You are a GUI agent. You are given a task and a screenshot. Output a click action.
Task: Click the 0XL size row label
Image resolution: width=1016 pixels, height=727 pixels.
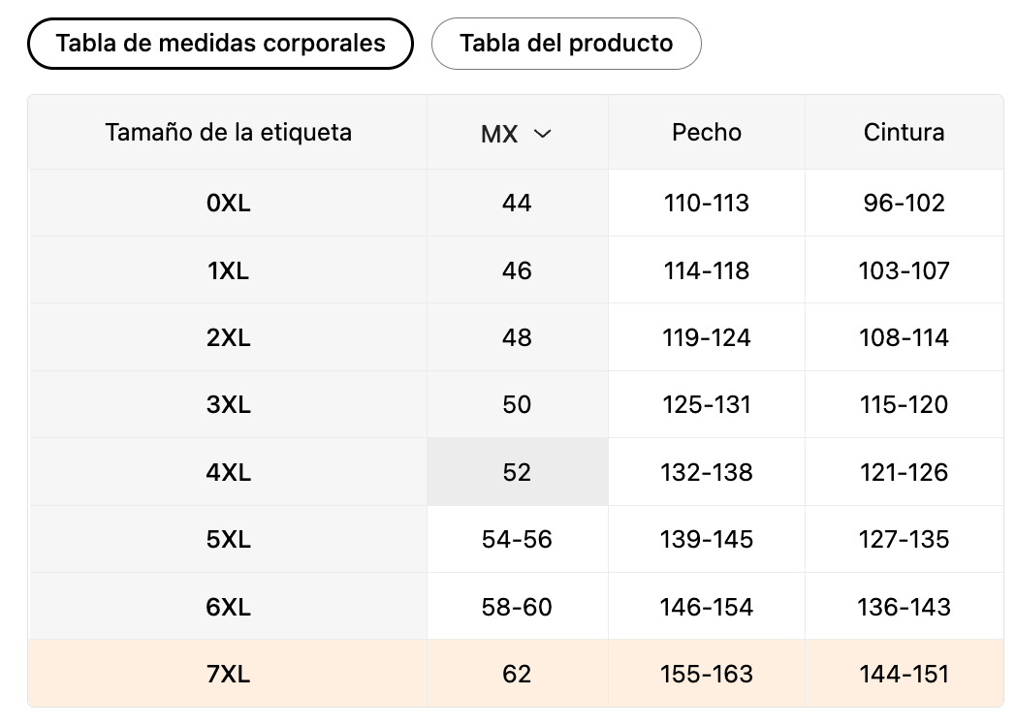point(228,203)
